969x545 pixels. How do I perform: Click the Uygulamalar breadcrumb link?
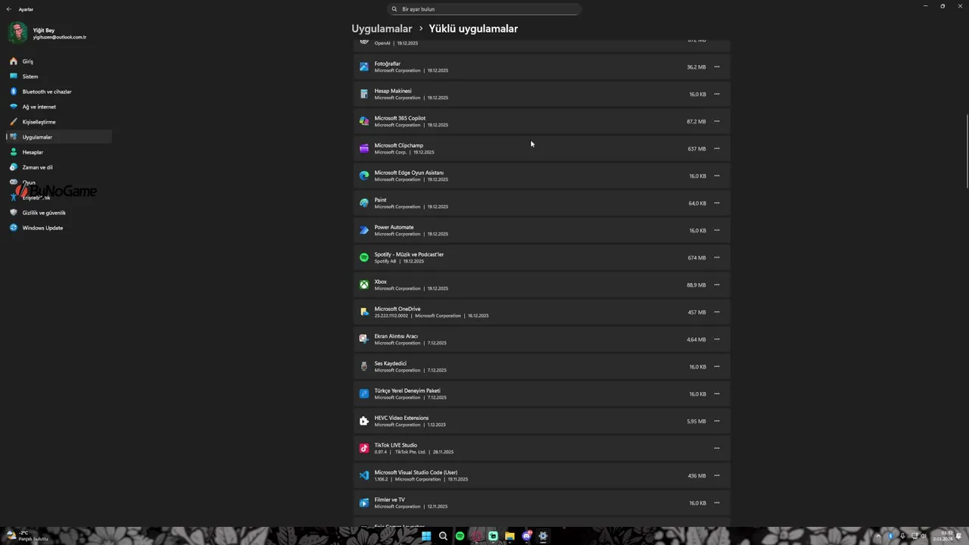[382, 29]
